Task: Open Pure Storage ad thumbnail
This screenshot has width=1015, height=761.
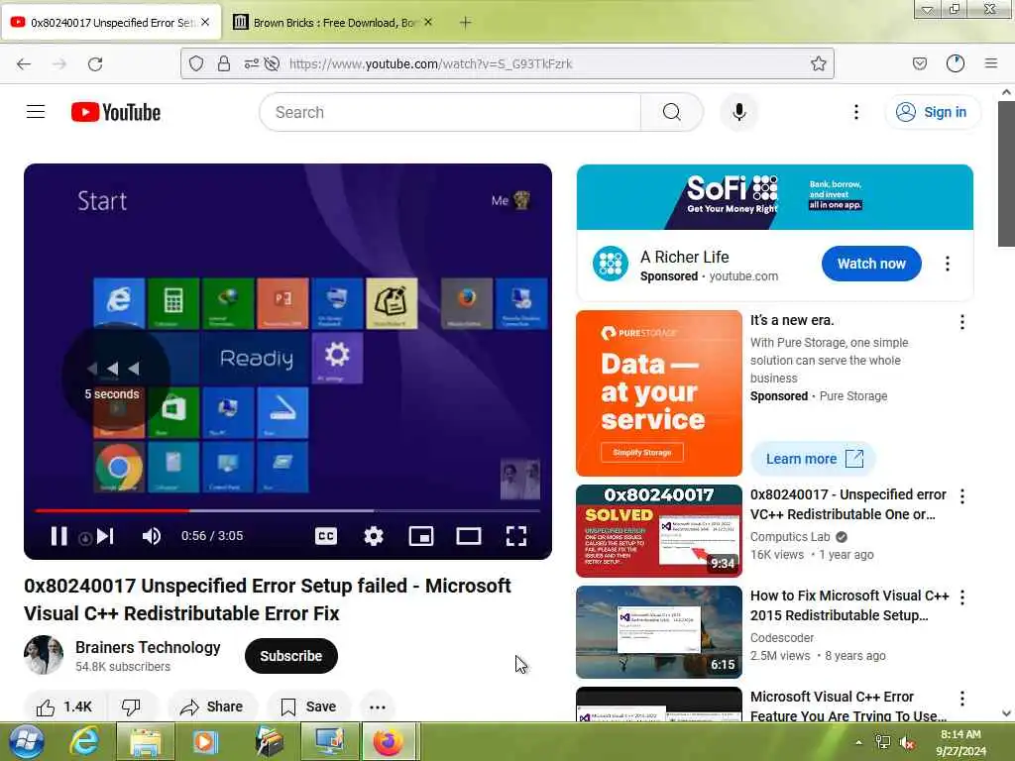Action: 659,393
